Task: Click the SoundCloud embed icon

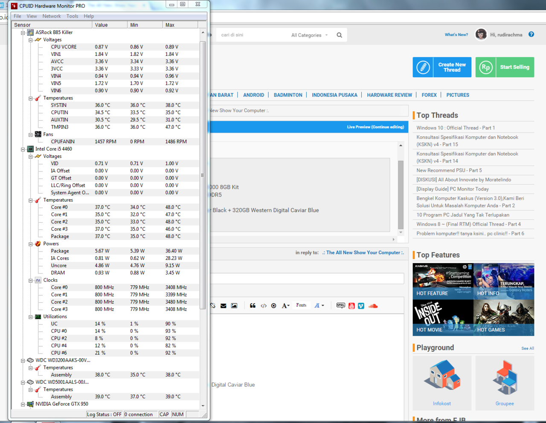Action: click(x=373, y=306)
